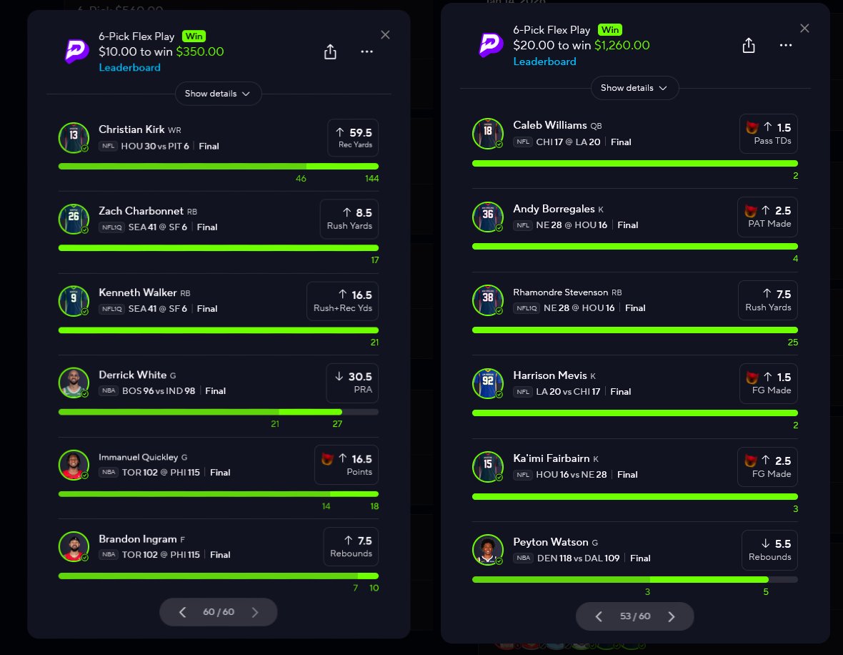Click "$1,260.00" payout amount
Viewport: 843px width, 655px height.
coord(622,45)
